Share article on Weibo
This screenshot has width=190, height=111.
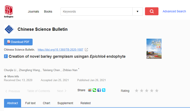coord(90,90)
